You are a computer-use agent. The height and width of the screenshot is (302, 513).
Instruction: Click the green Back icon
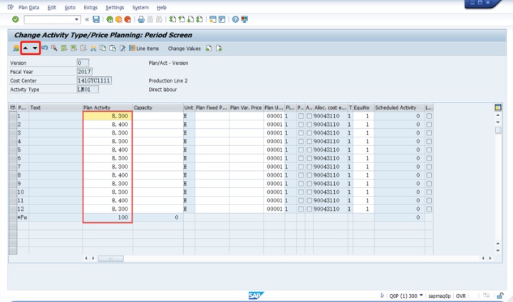coord(110,20)
